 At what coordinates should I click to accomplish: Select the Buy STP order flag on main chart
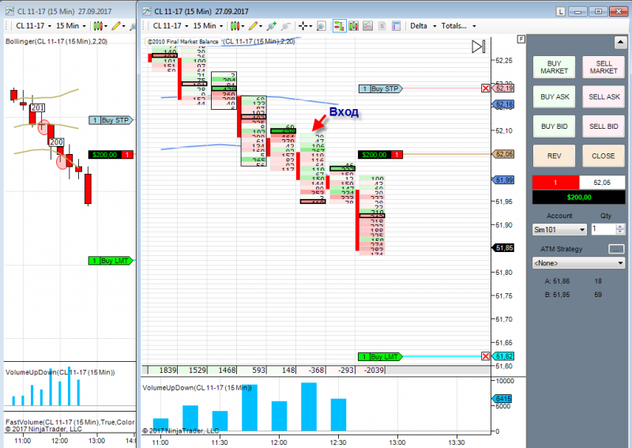(x=381, y=88)
